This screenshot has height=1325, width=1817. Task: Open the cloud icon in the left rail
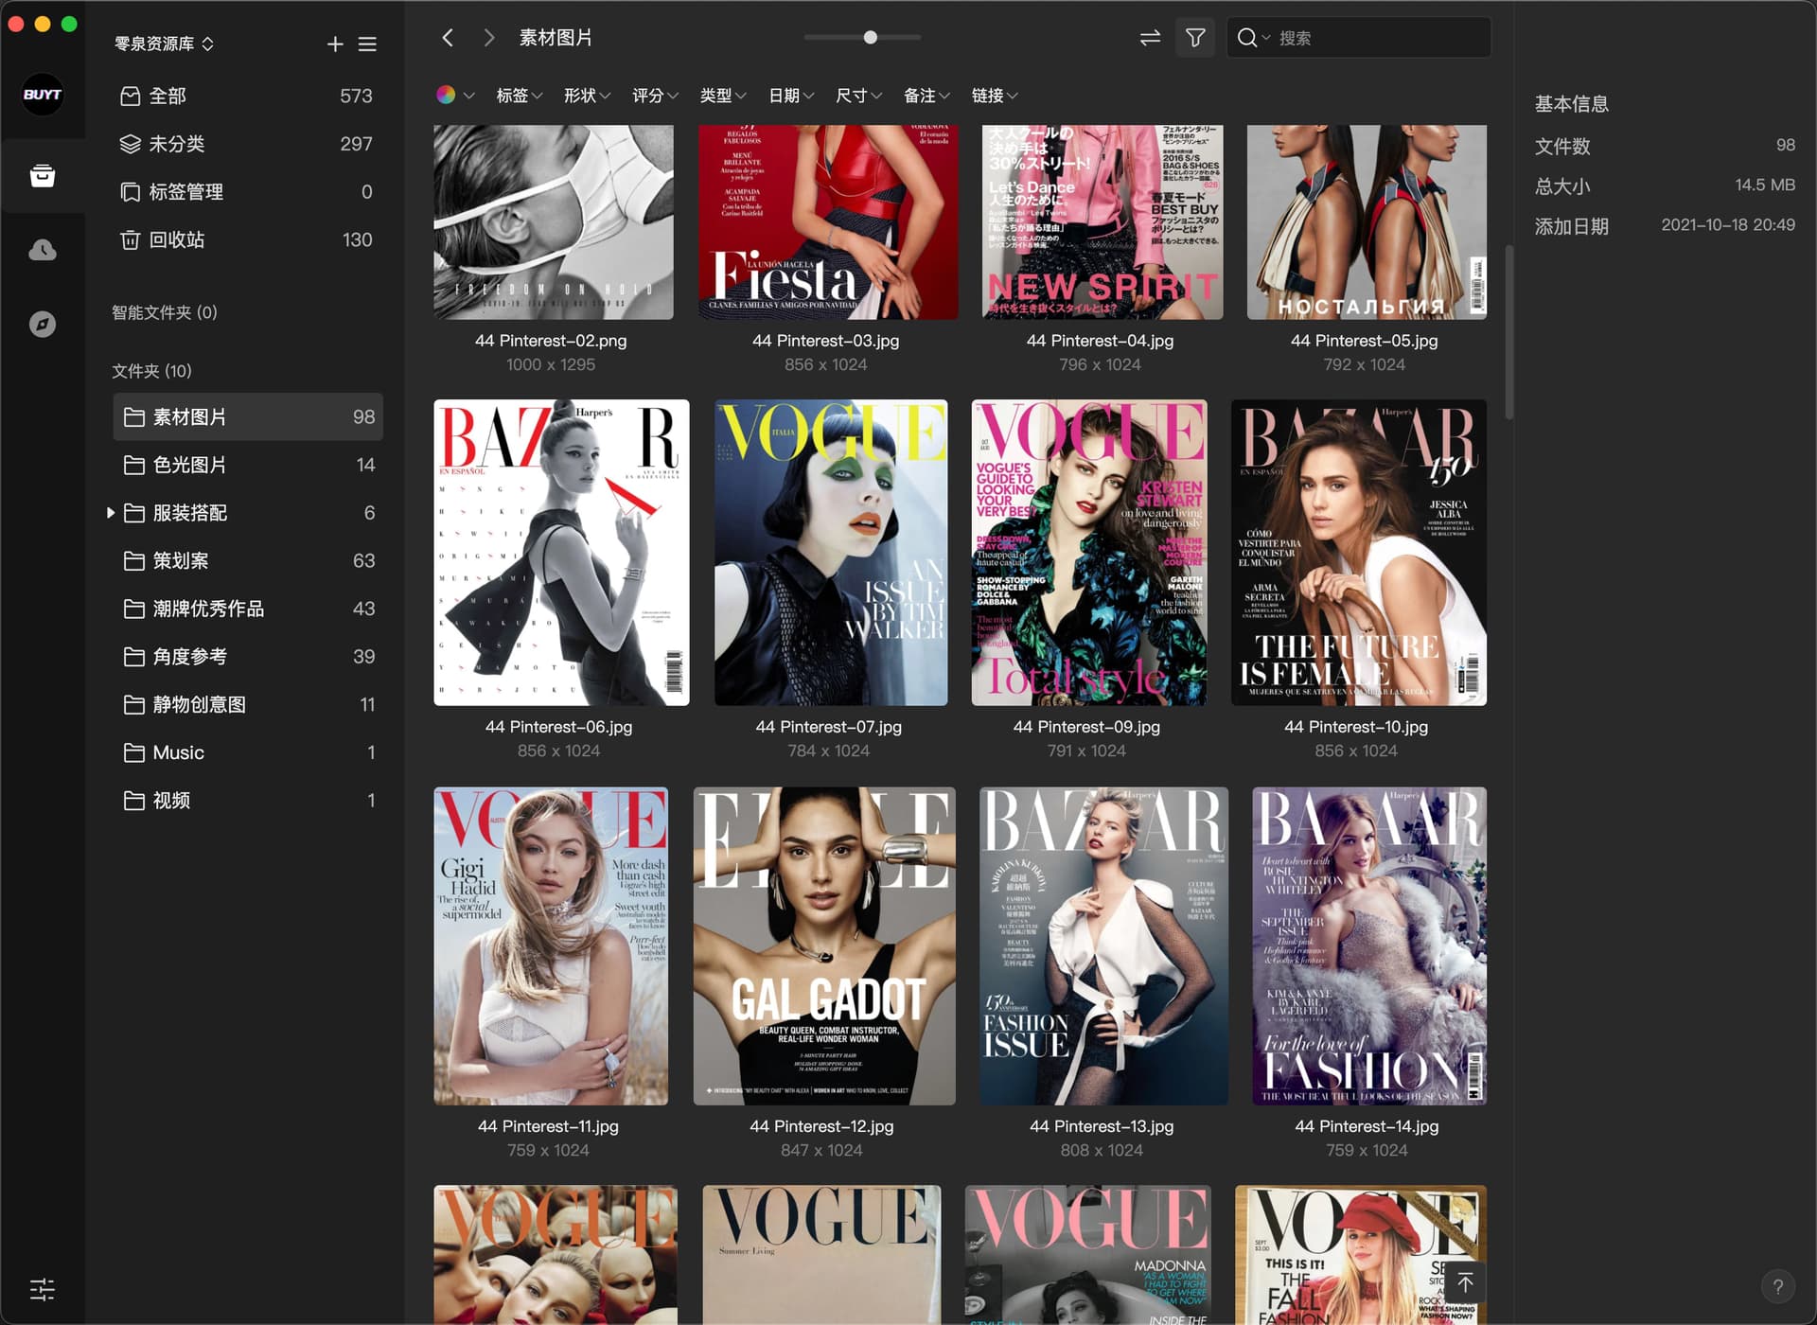click(x=43, y=250)
